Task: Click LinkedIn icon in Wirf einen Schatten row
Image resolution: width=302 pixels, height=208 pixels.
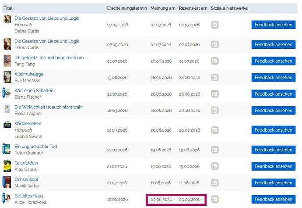Action: [214, 94]
